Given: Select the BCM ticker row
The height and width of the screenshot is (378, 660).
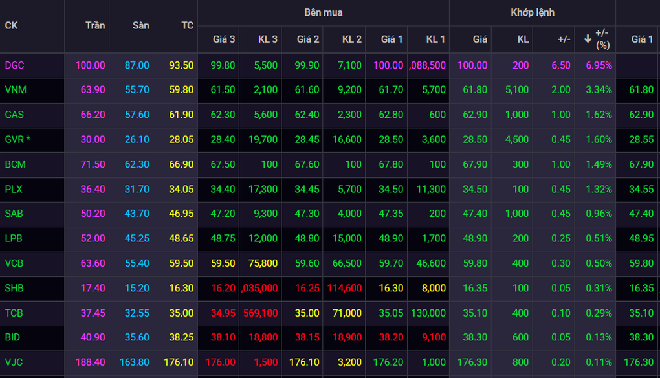Looking at the screenshot, I should pyautogui.click(x=15, y=164).
